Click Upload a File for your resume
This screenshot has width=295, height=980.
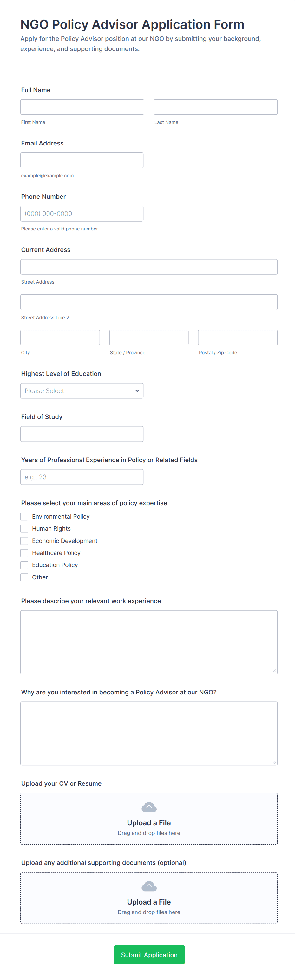pos(149,822)
